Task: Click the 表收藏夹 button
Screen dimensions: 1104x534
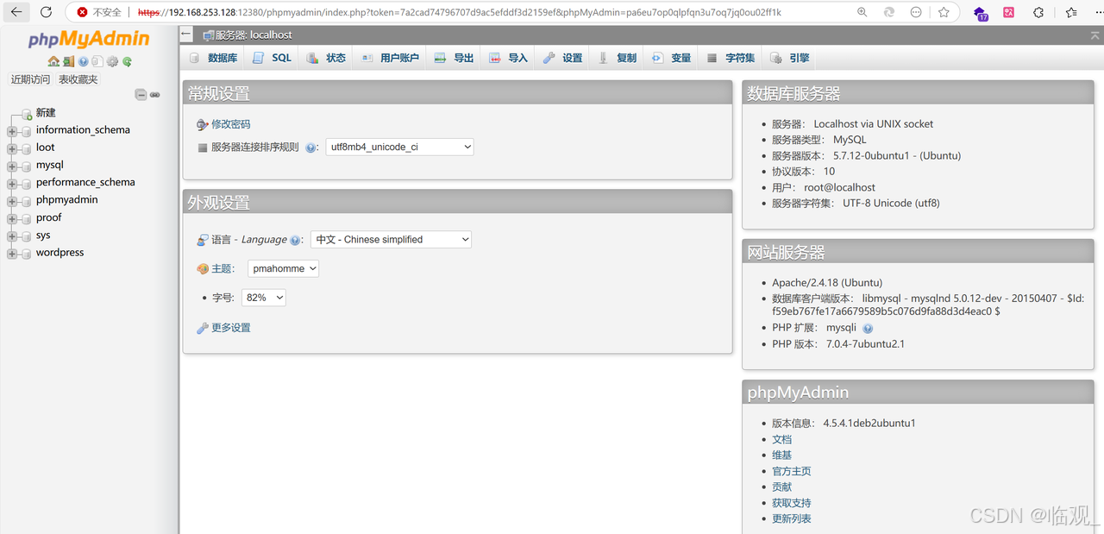Action: [78, 79]
